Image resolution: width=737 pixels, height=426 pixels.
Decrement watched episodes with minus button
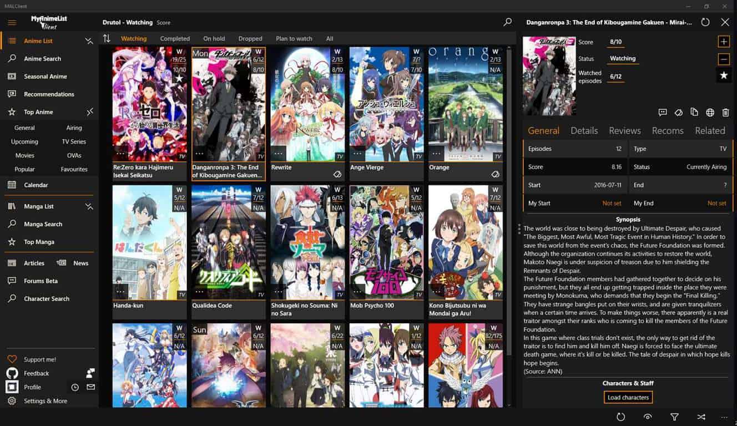tap(724, 58)
